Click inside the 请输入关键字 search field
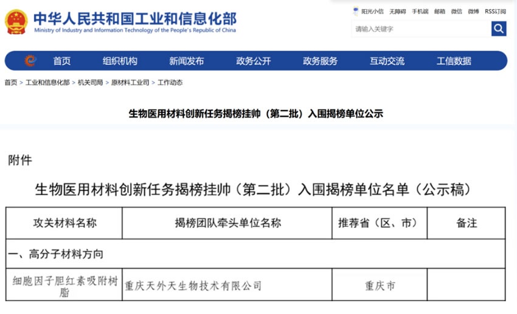 [x=421, y=29]
